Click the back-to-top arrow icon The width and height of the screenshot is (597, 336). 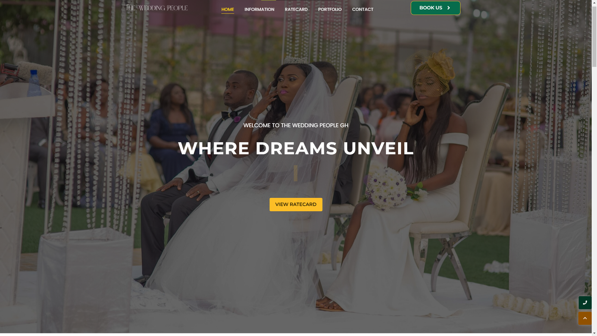(585, 318)
